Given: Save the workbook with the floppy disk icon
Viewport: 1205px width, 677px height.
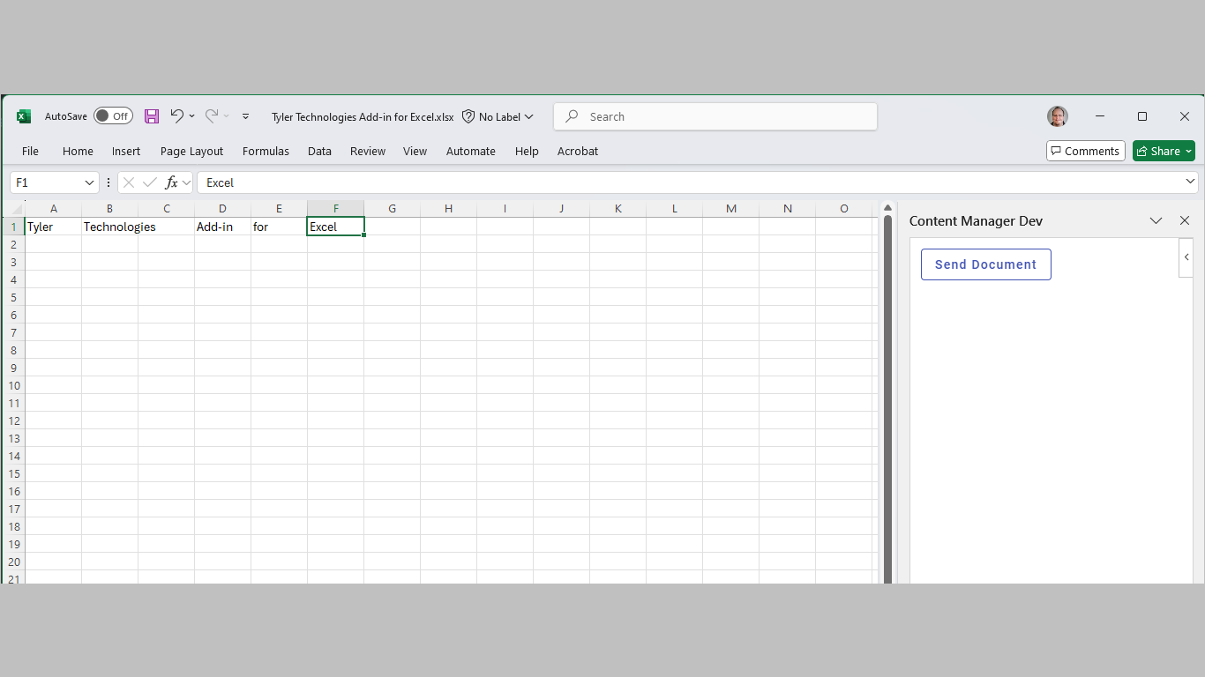Looking at the screenshot, I should tap(152, 116).
